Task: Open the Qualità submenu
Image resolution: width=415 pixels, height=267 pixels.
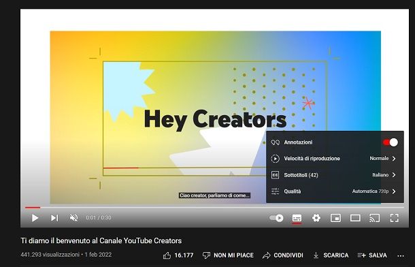Action: [335, 191]
